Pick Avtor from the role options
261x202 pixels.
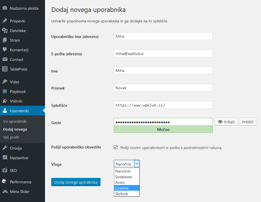pyautogui.click(x=127, y=182)
